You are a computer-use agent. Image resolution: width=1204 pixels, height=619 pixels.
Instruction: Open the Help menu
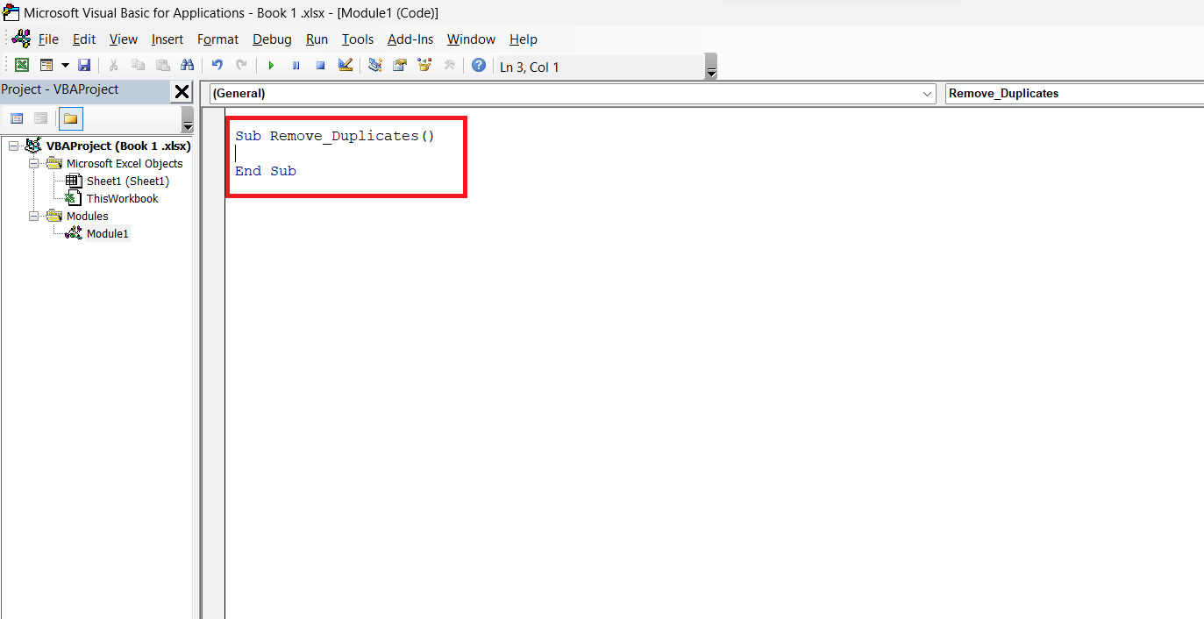pyautogui.click(x=524, y=39)
